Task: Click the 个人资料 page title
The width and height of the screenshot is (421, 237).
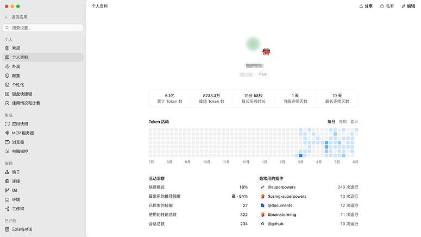Action: [x=99, y=6]
